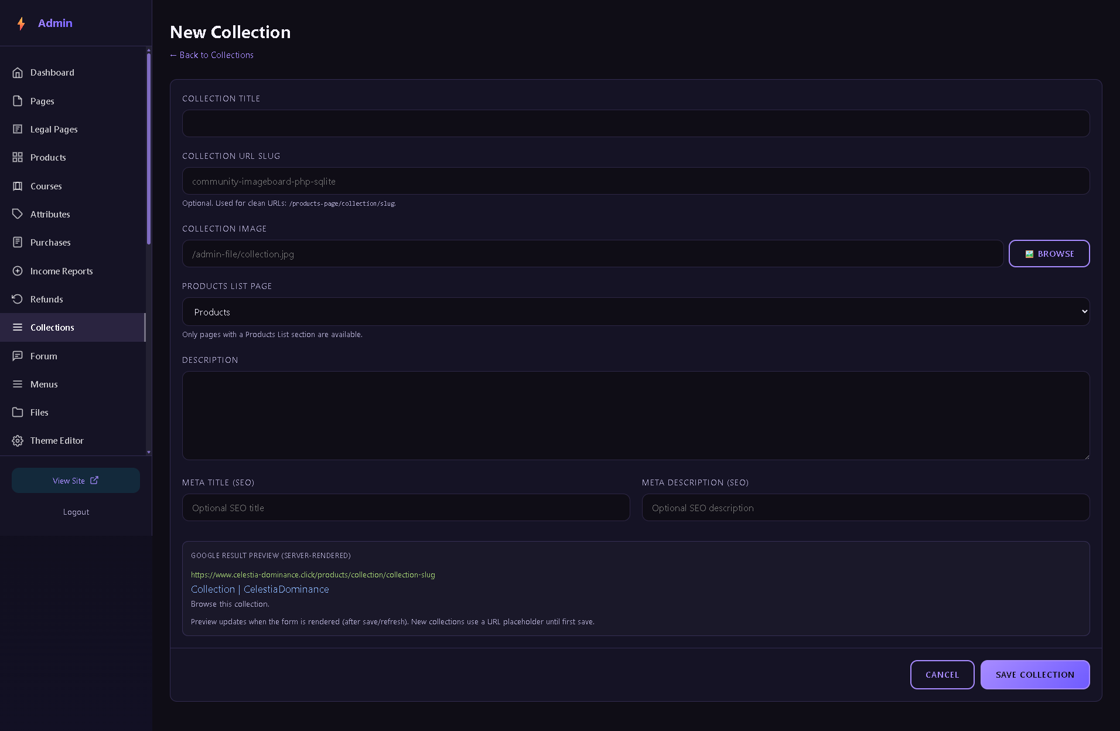
Task: Focus the Collection URL Slug field
Action: click(636, 181)
